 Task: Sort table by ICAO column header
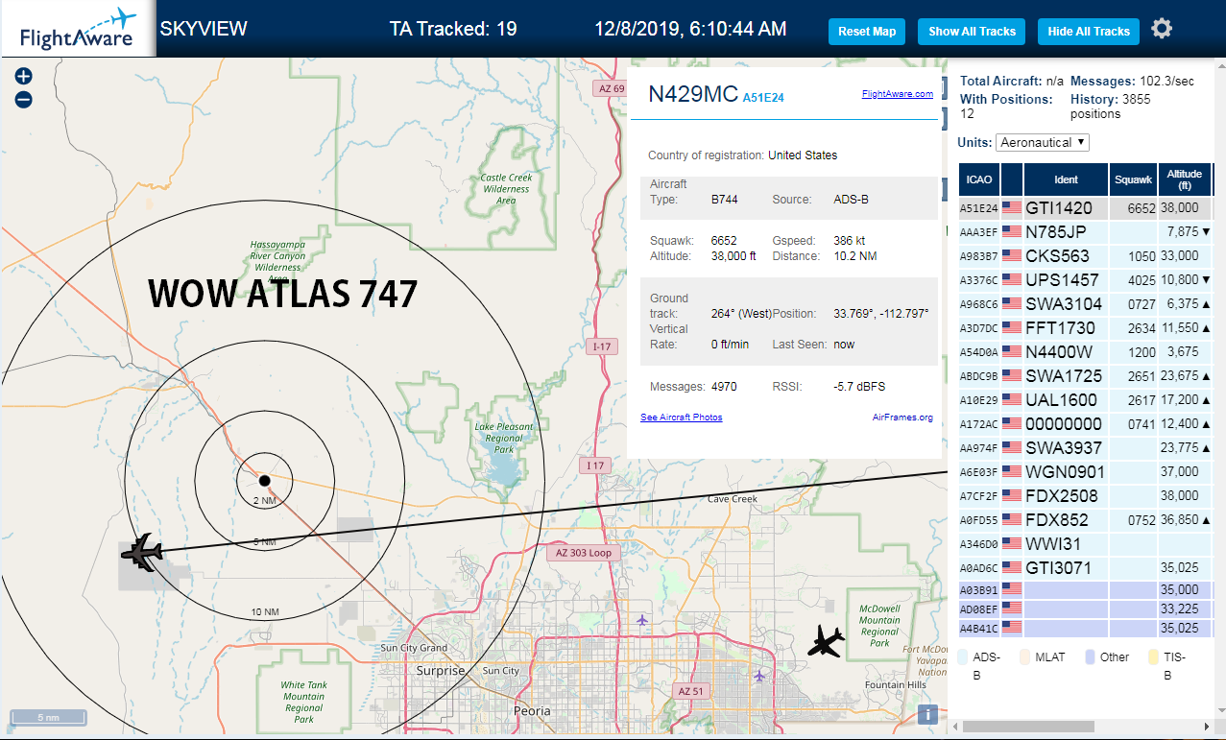tap(979, 179)
